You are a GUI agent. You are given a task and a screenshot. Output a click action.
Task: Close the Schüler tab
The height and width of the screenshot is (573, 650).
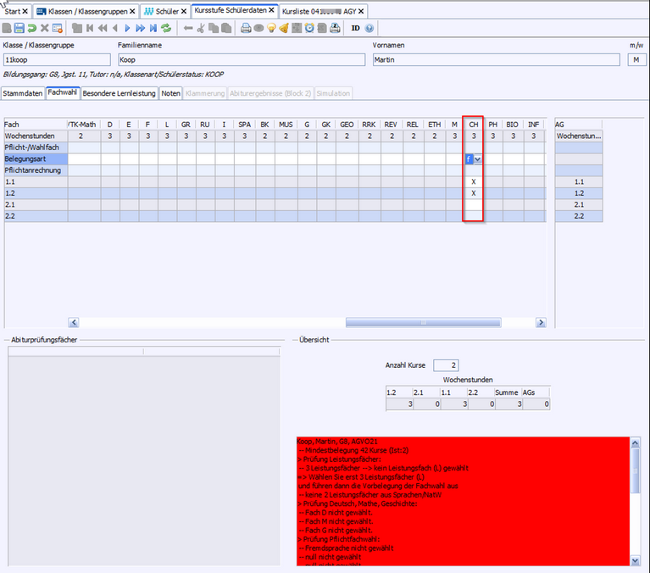[184, 11]
